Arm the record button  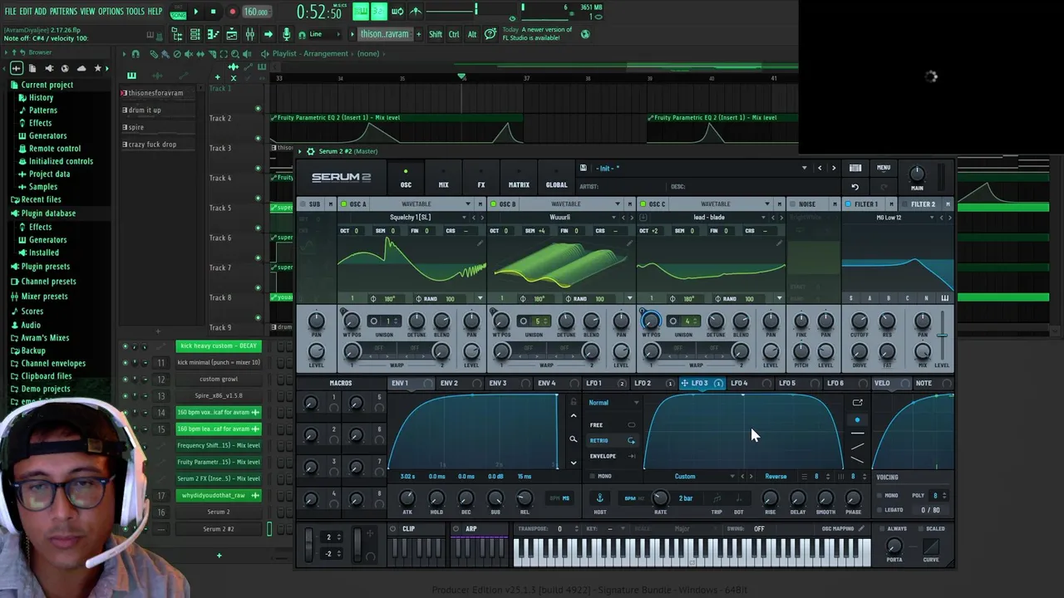click(x=232, y=12)
